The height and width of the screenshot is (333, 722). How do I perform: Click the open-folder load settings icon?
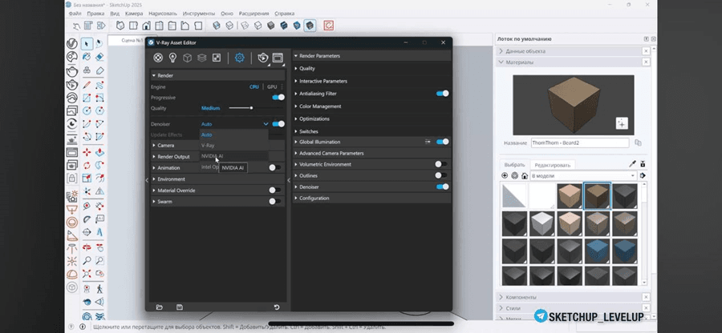(160, 307)
